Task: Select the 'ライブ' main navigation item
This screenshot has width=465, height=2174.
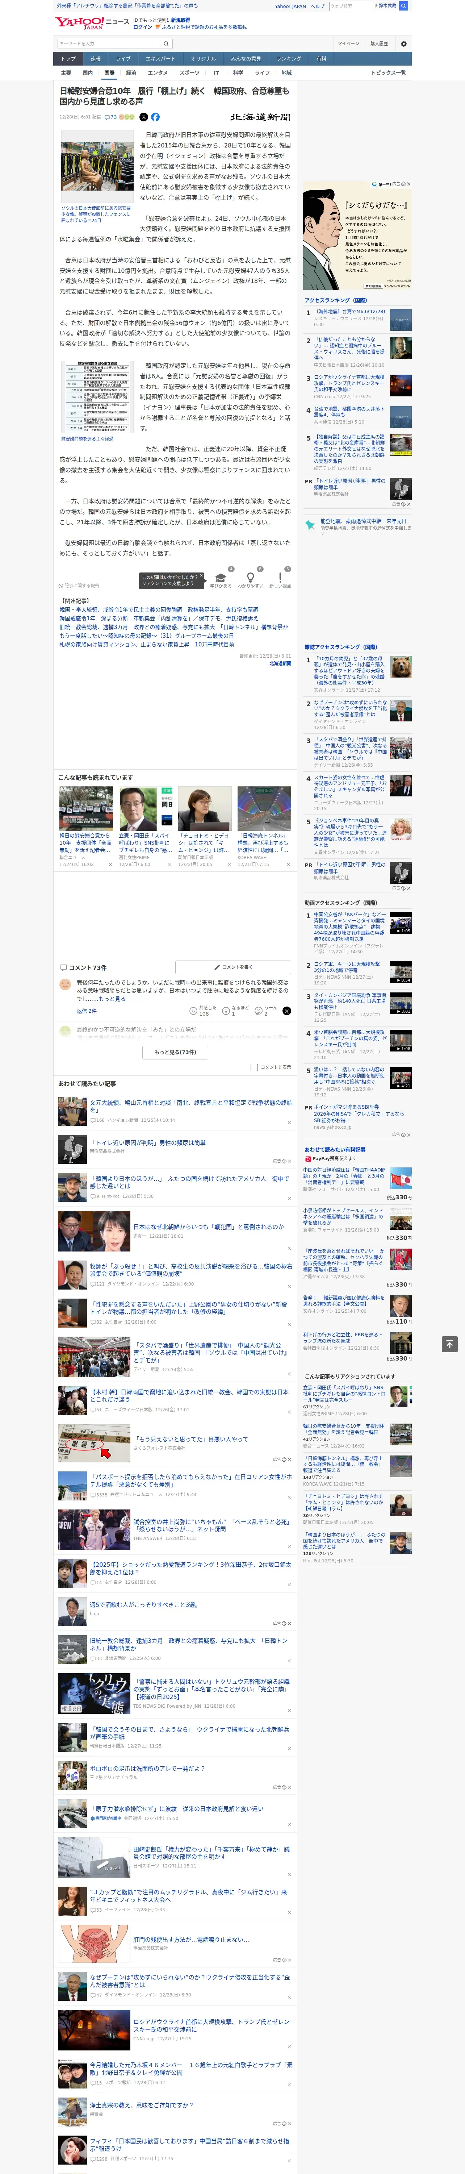Action: point(123,59)
